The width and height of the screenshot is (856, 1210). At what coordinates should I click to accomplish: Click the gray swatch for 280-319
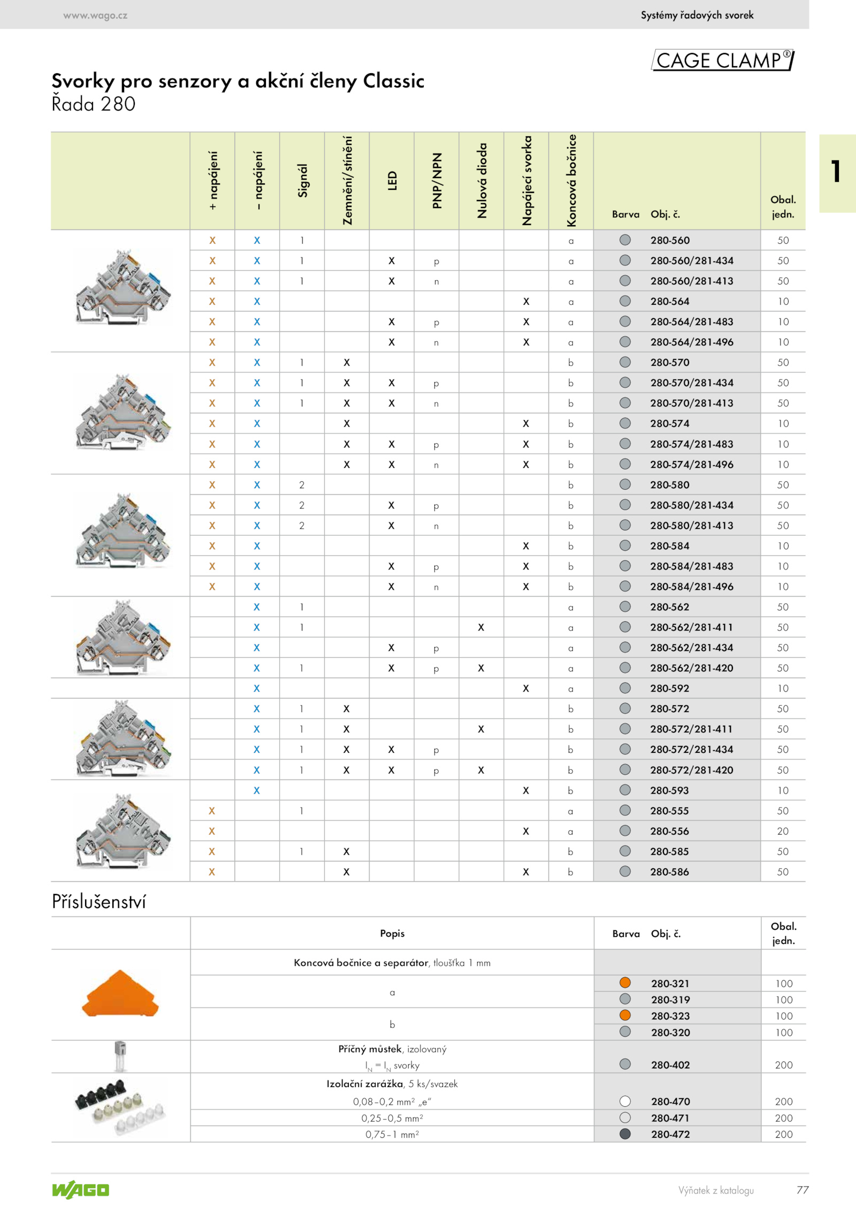[x=625, y=999]
